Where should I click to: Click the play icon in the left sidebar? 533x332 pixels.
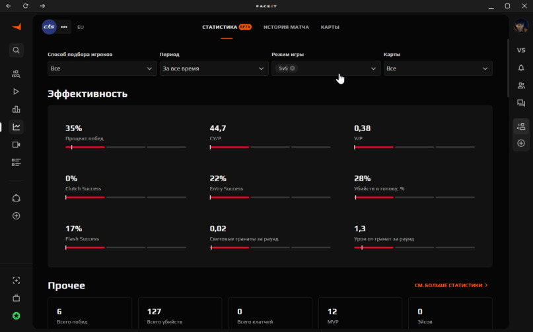(x=17, y=92)
